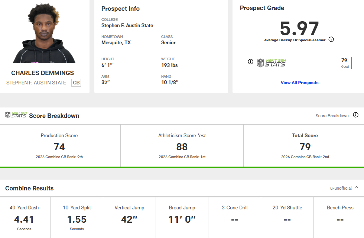The image size is (364, 238).
Task: Click the Next Gen Stats logo in grade card
Action: coord(272,63)
